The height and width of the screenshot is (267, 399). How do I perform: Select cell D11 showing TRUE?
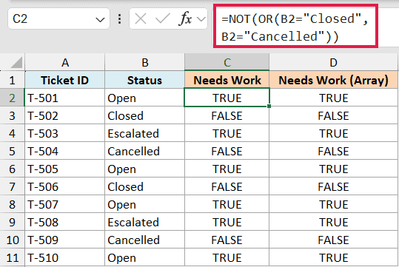click(x=333, y=258)
